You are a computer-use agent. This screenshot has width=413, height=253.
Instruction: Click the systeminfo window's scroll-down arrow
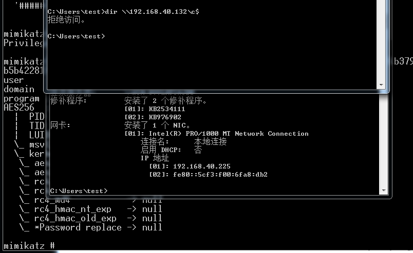tap(384, 191)
